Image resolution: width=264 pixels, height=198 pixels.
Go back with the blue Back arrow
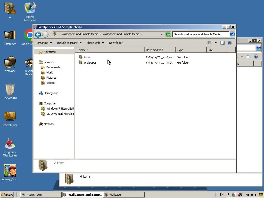(38, 35)
